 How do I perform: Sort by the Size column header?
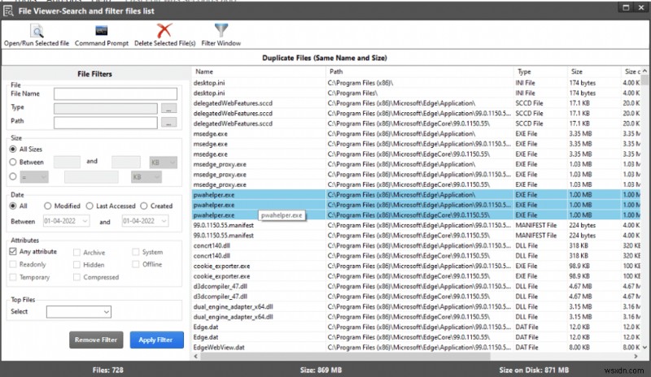594,71
